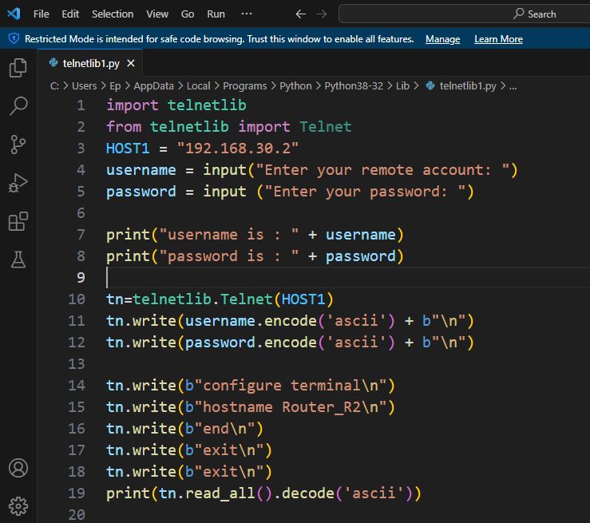Open the Search view in activity bar
Screen dimensions: 590x523
tap(18, 105)
